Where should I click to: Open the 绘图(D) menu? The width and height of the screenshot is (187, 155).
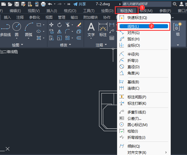click(107, 11)
